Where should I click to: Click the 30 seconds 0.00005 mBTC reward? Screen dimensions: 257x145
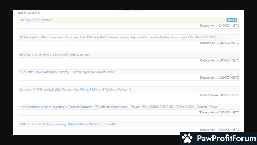[x=219, y=112]
